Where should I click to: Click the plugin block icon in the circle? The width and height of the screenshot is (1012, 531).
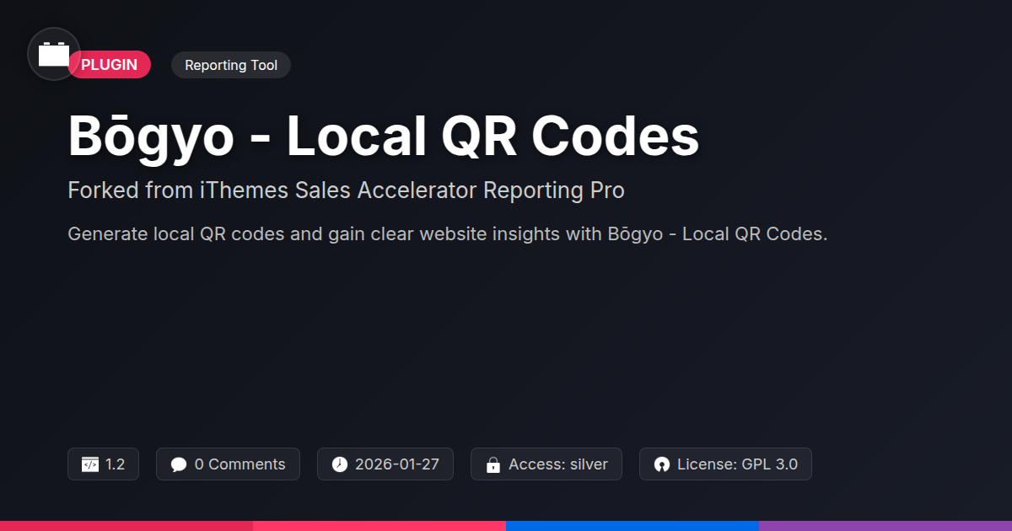(54, 54)
